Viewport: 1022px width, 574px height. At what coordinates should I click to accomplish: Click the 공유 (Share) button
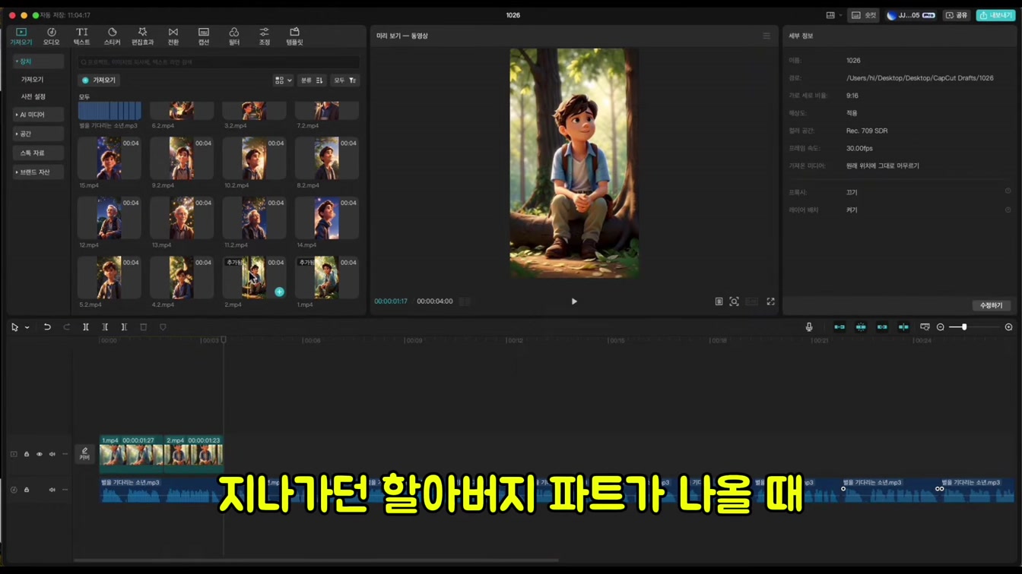click(957, 15)
